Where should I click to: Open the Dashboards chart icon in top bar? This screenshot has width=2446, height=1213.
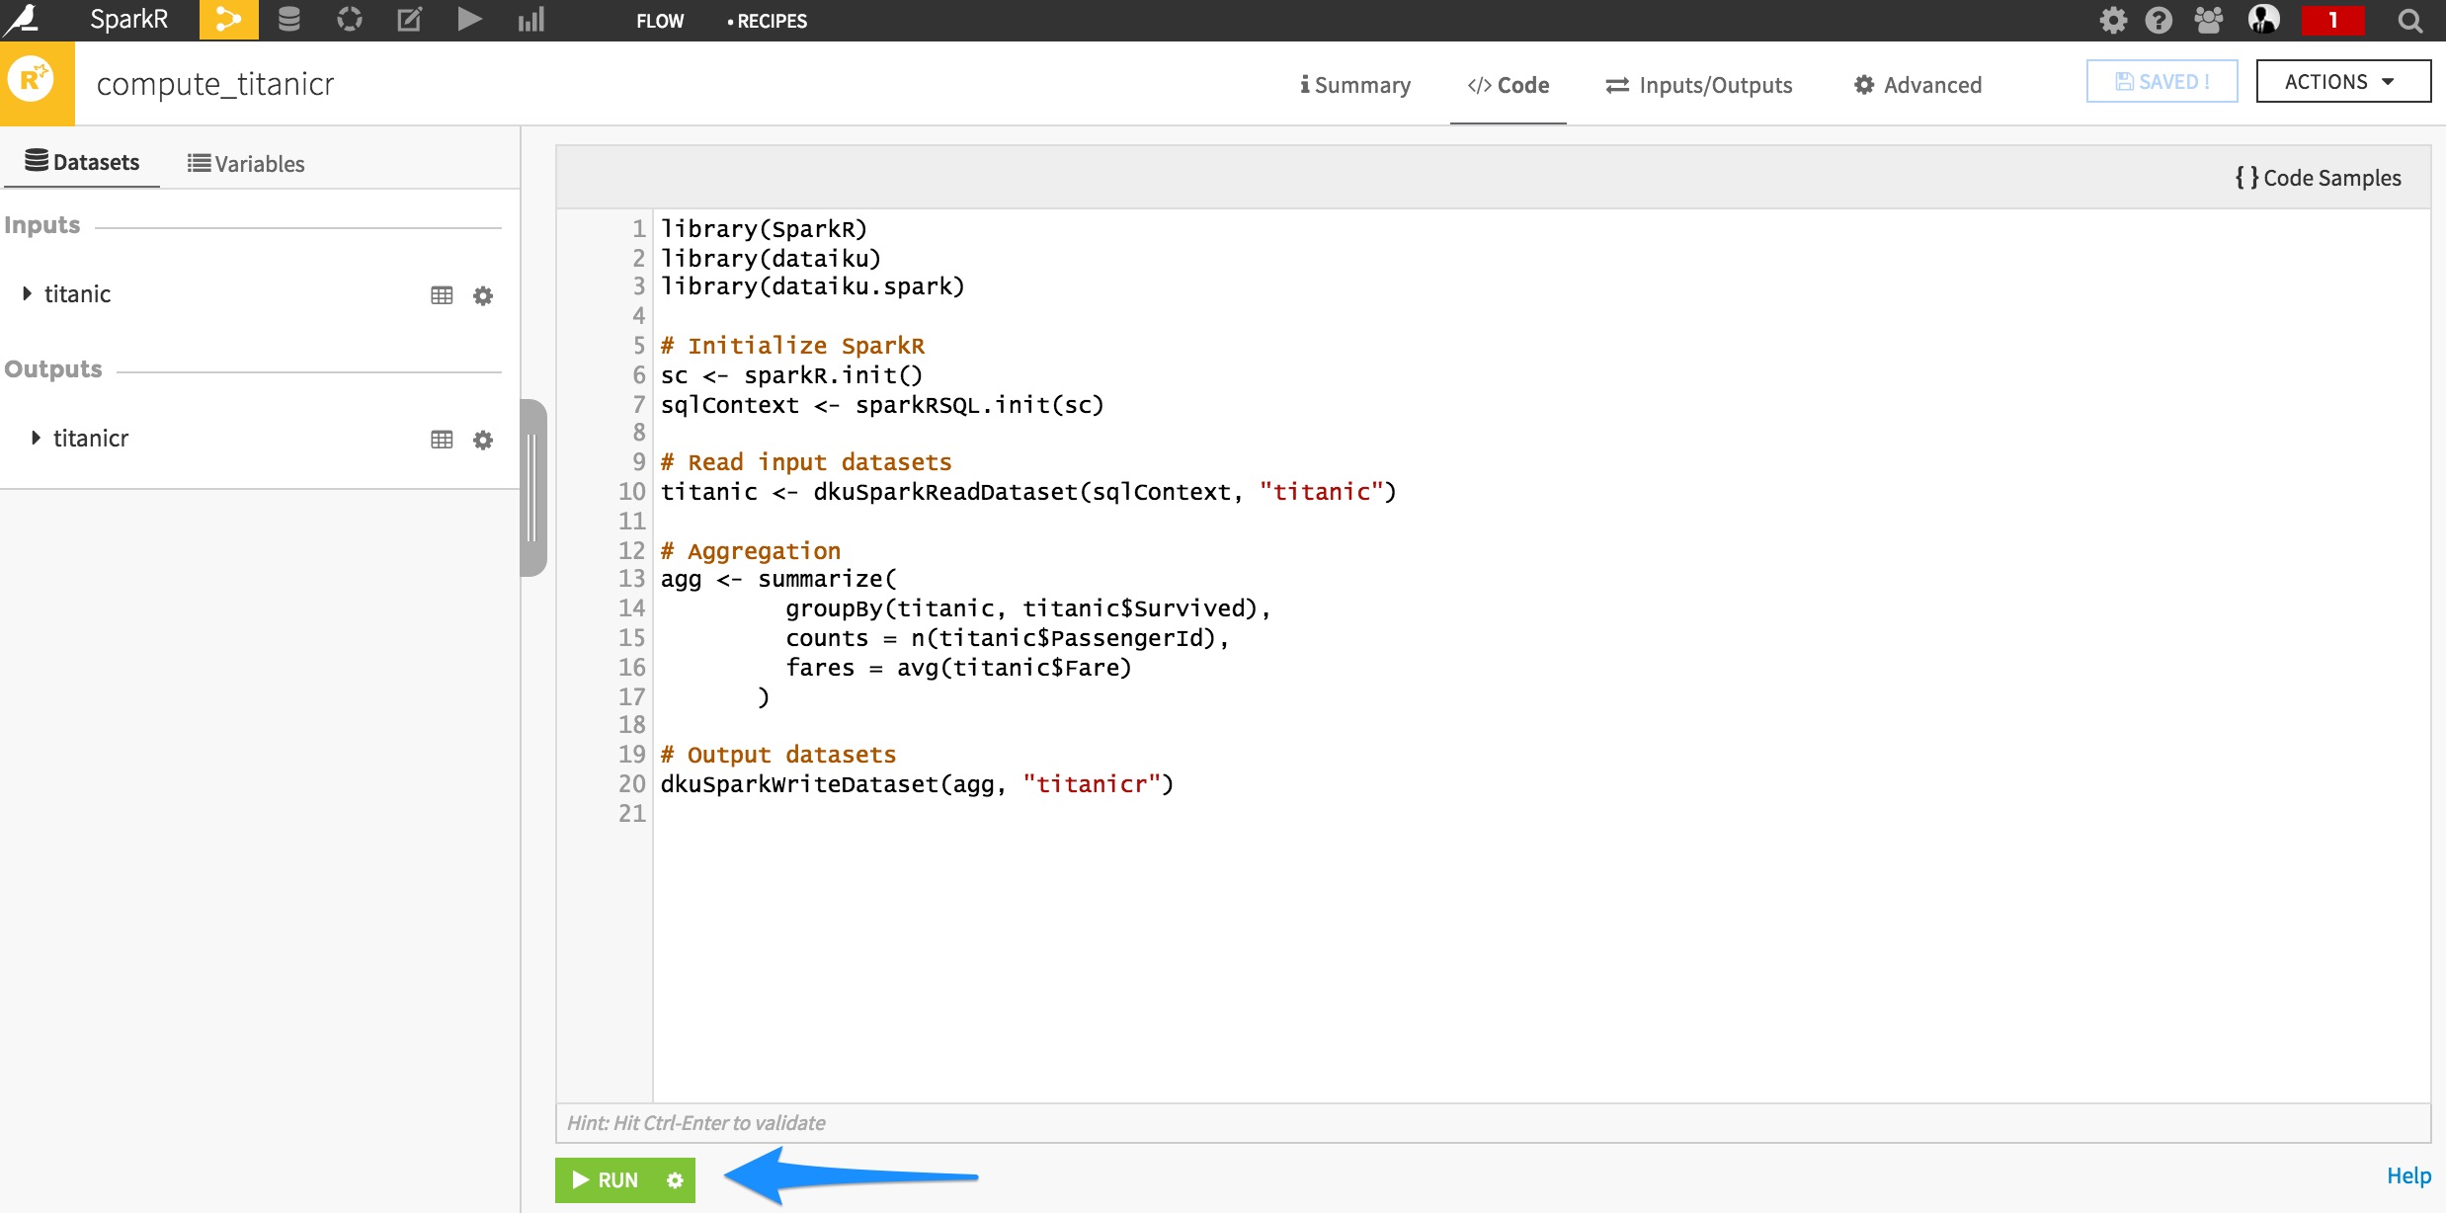(531, 20)
